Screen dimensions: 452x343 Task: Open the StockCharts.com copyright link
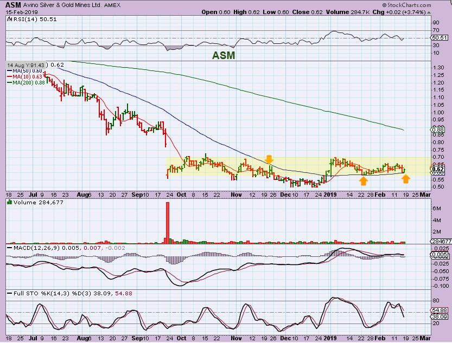click(x=407, y=5)
